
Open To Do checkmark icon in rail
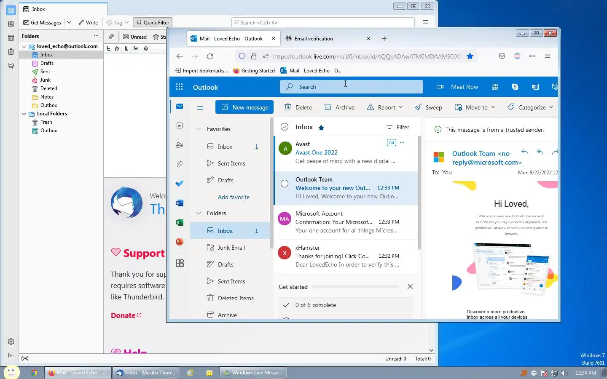click(180, 184)
